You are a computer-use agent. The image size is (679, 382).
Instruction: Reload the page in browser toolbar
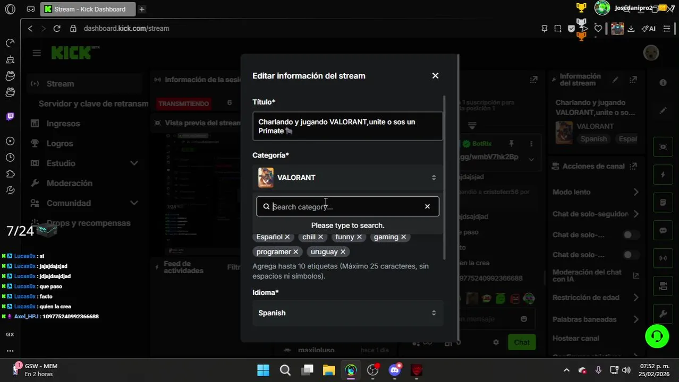pyautogui.click(x=57, y=29)
